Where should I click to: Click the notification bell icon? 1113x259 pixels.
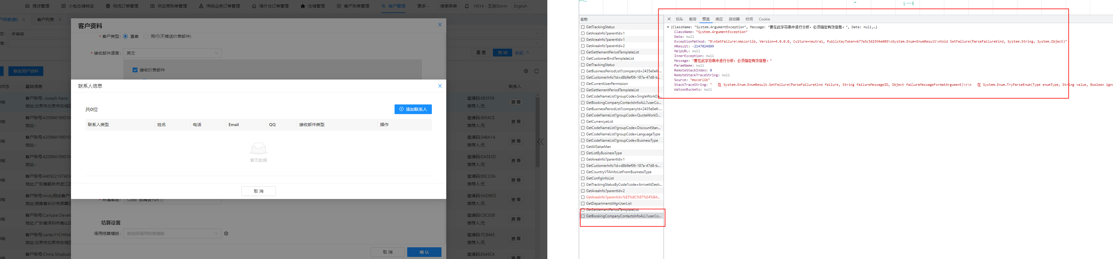click(467, 6)
